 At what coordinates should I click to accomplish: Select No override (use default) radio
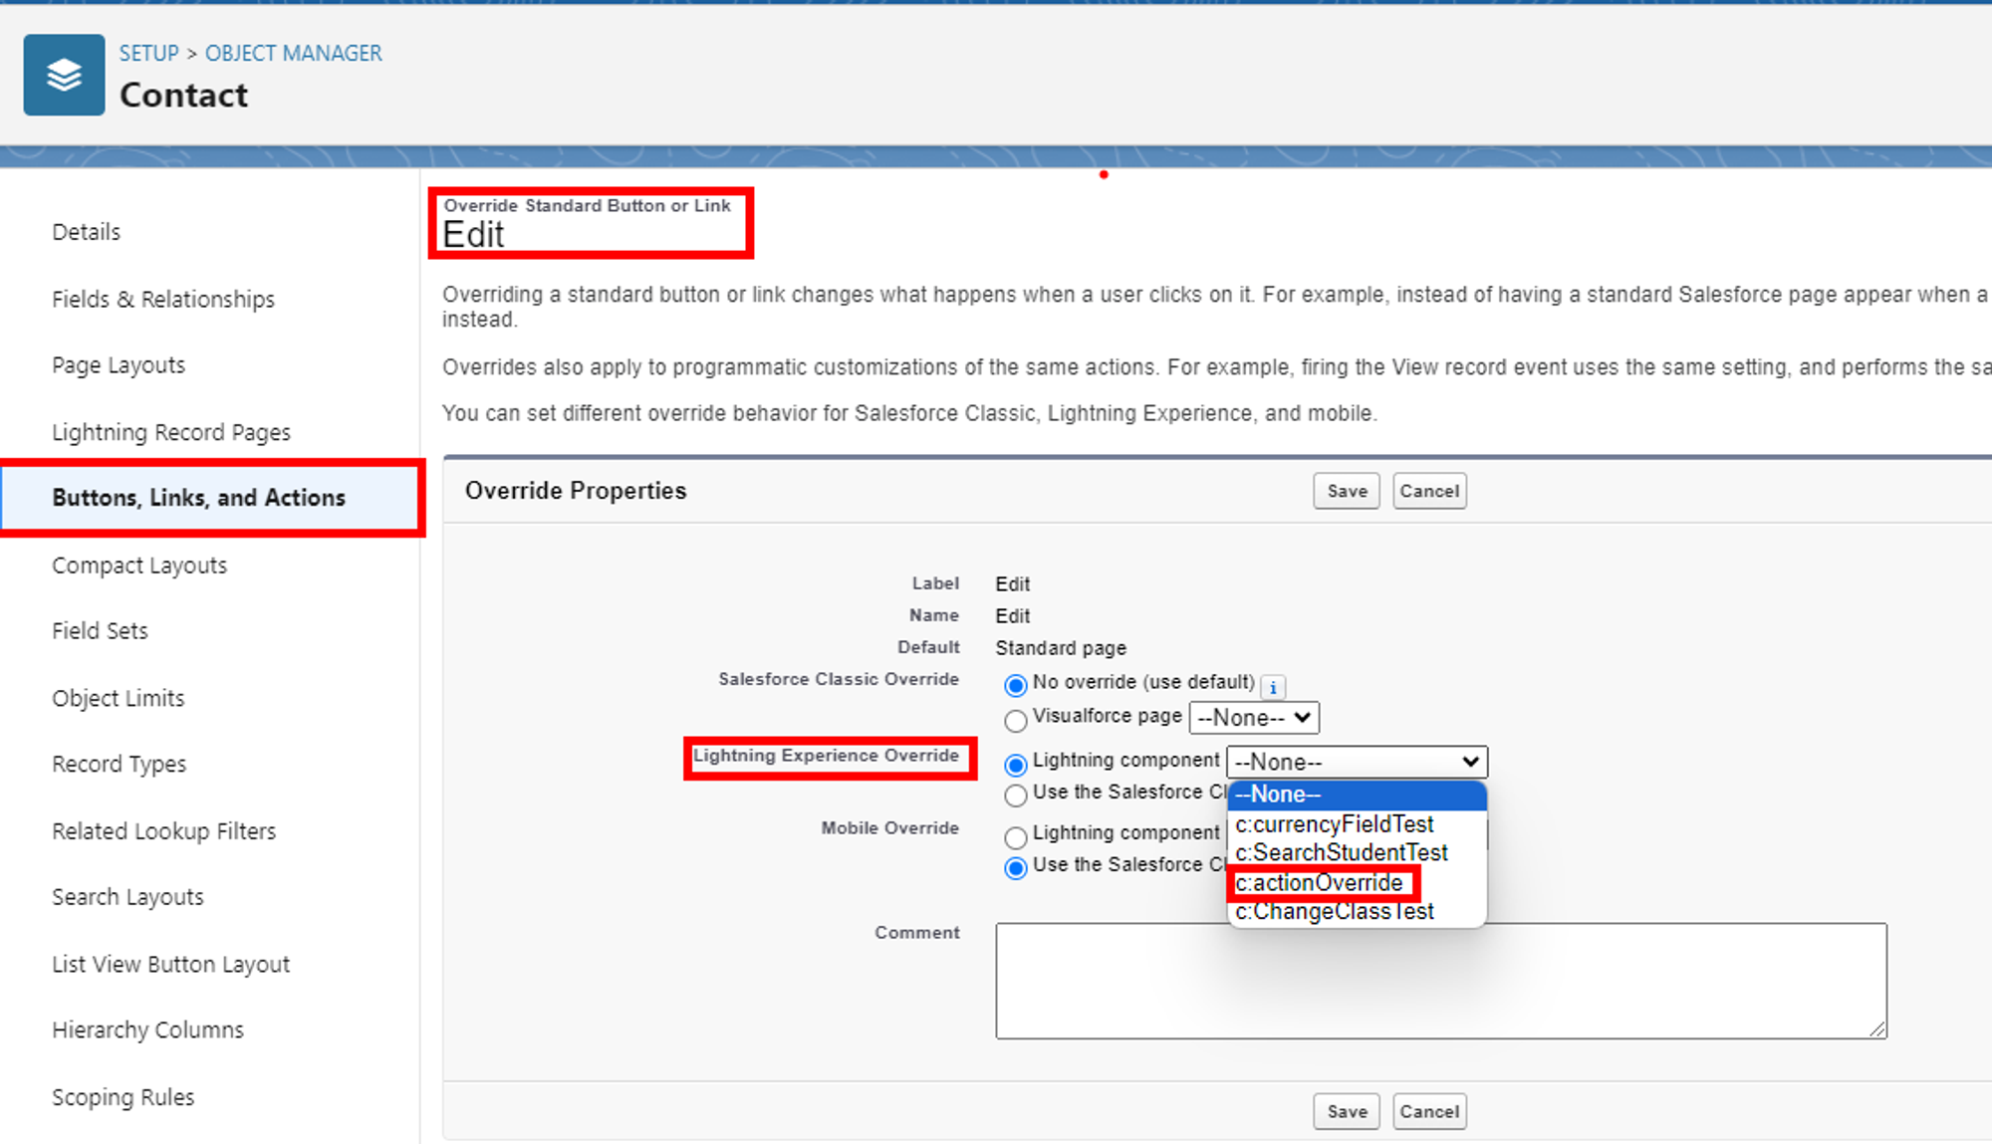[x=1016, y=686]
